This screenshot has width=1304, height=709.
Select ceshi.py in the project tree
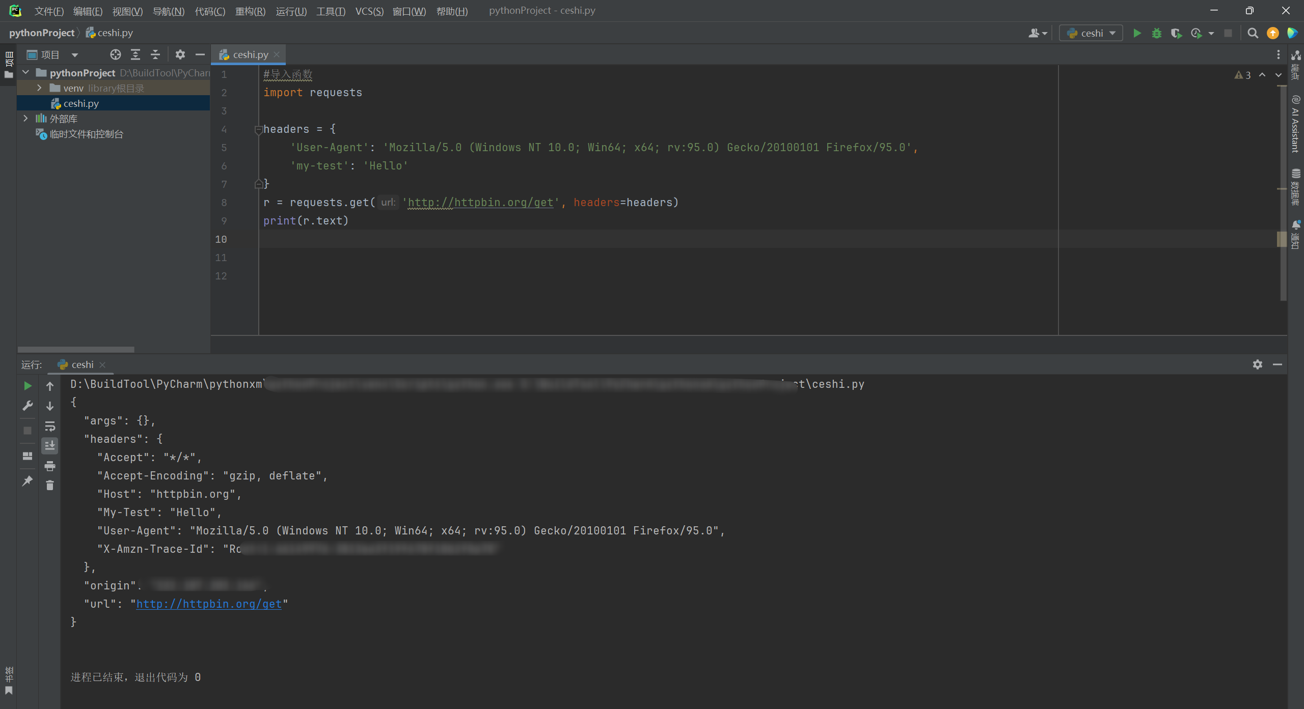(x=113, y=103)
